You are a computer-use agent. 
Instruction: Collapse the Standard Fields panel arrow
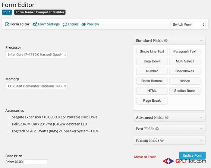pos(201,40)
